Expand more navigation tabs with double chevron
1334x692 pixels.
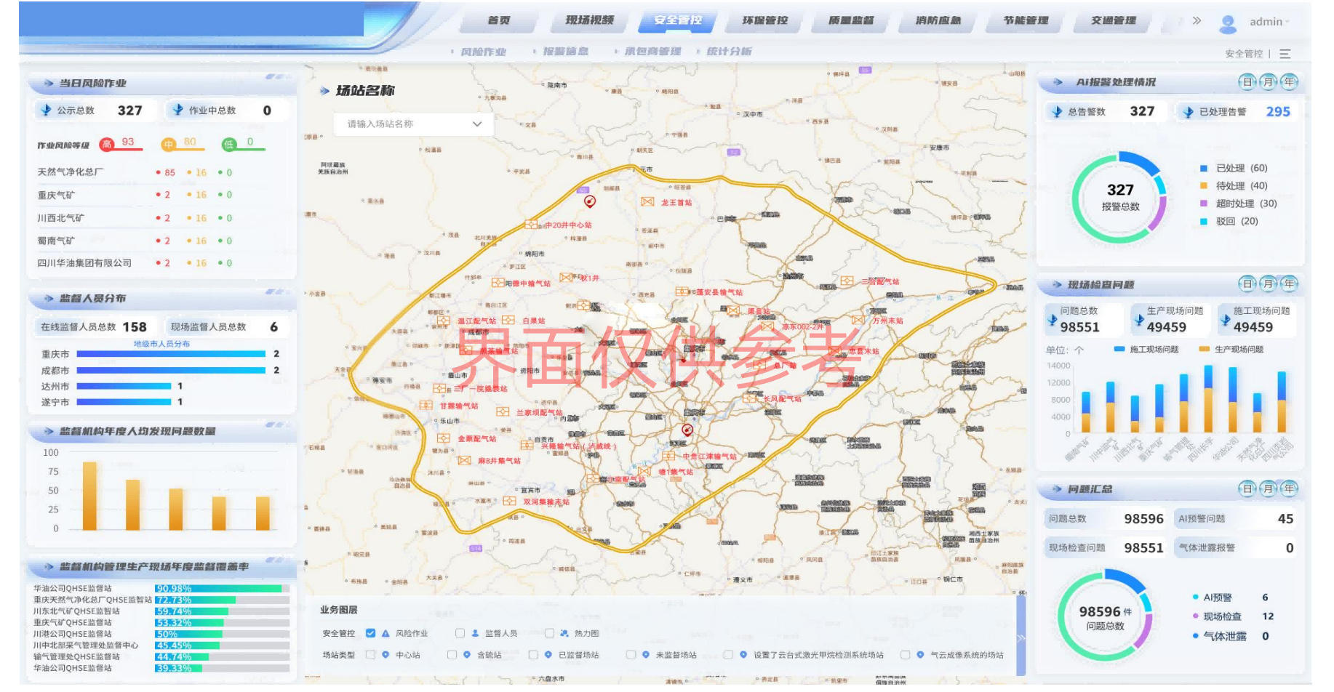coord(1197,20)
